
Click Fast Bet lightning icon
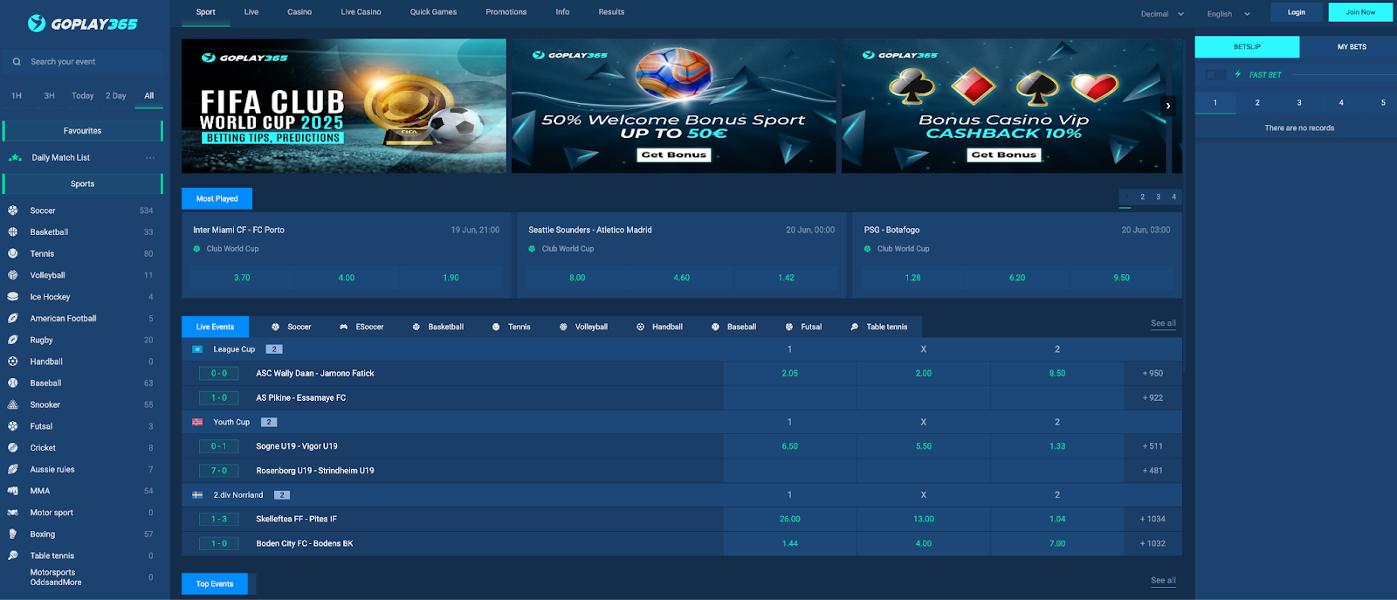point(1238,74)
